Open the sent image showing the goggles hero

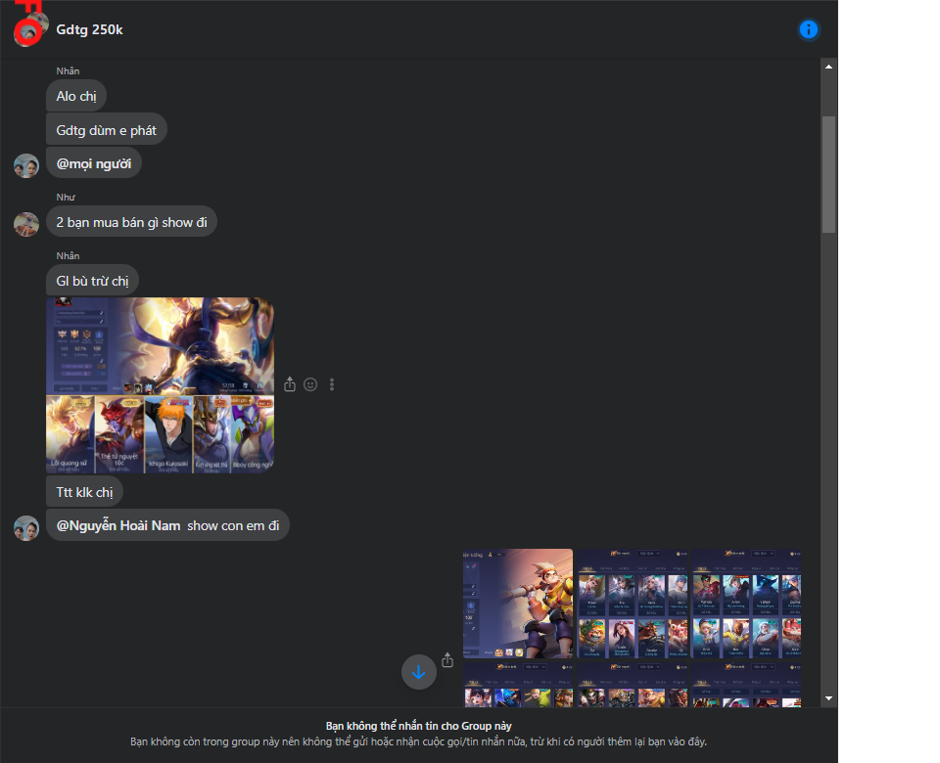click(518, 604)
